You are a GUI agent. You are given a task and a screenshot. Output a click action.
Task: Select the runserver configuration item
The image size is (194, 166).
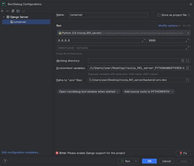(x=26, y=22)
